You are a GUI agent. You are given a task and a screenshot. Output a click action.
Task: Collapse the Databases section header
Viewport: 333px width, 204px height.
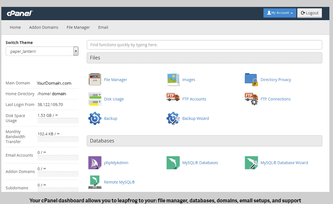coord(204,141)
